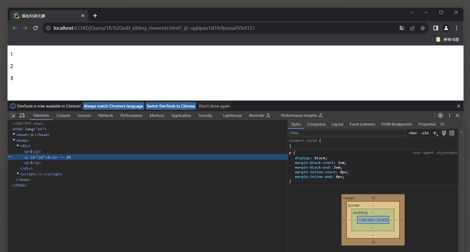Add a new style rule
The height and width of the screenshot is (252, 470).
pyautogui.click(x=435, y=133)
